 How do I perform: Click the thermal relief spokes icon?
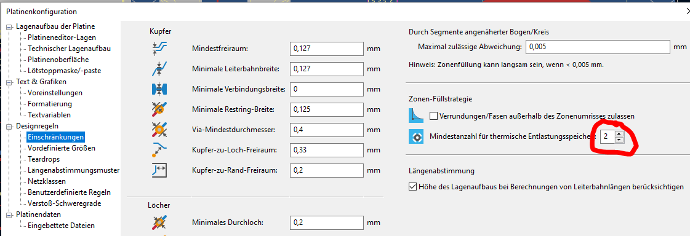pos(416,136)
